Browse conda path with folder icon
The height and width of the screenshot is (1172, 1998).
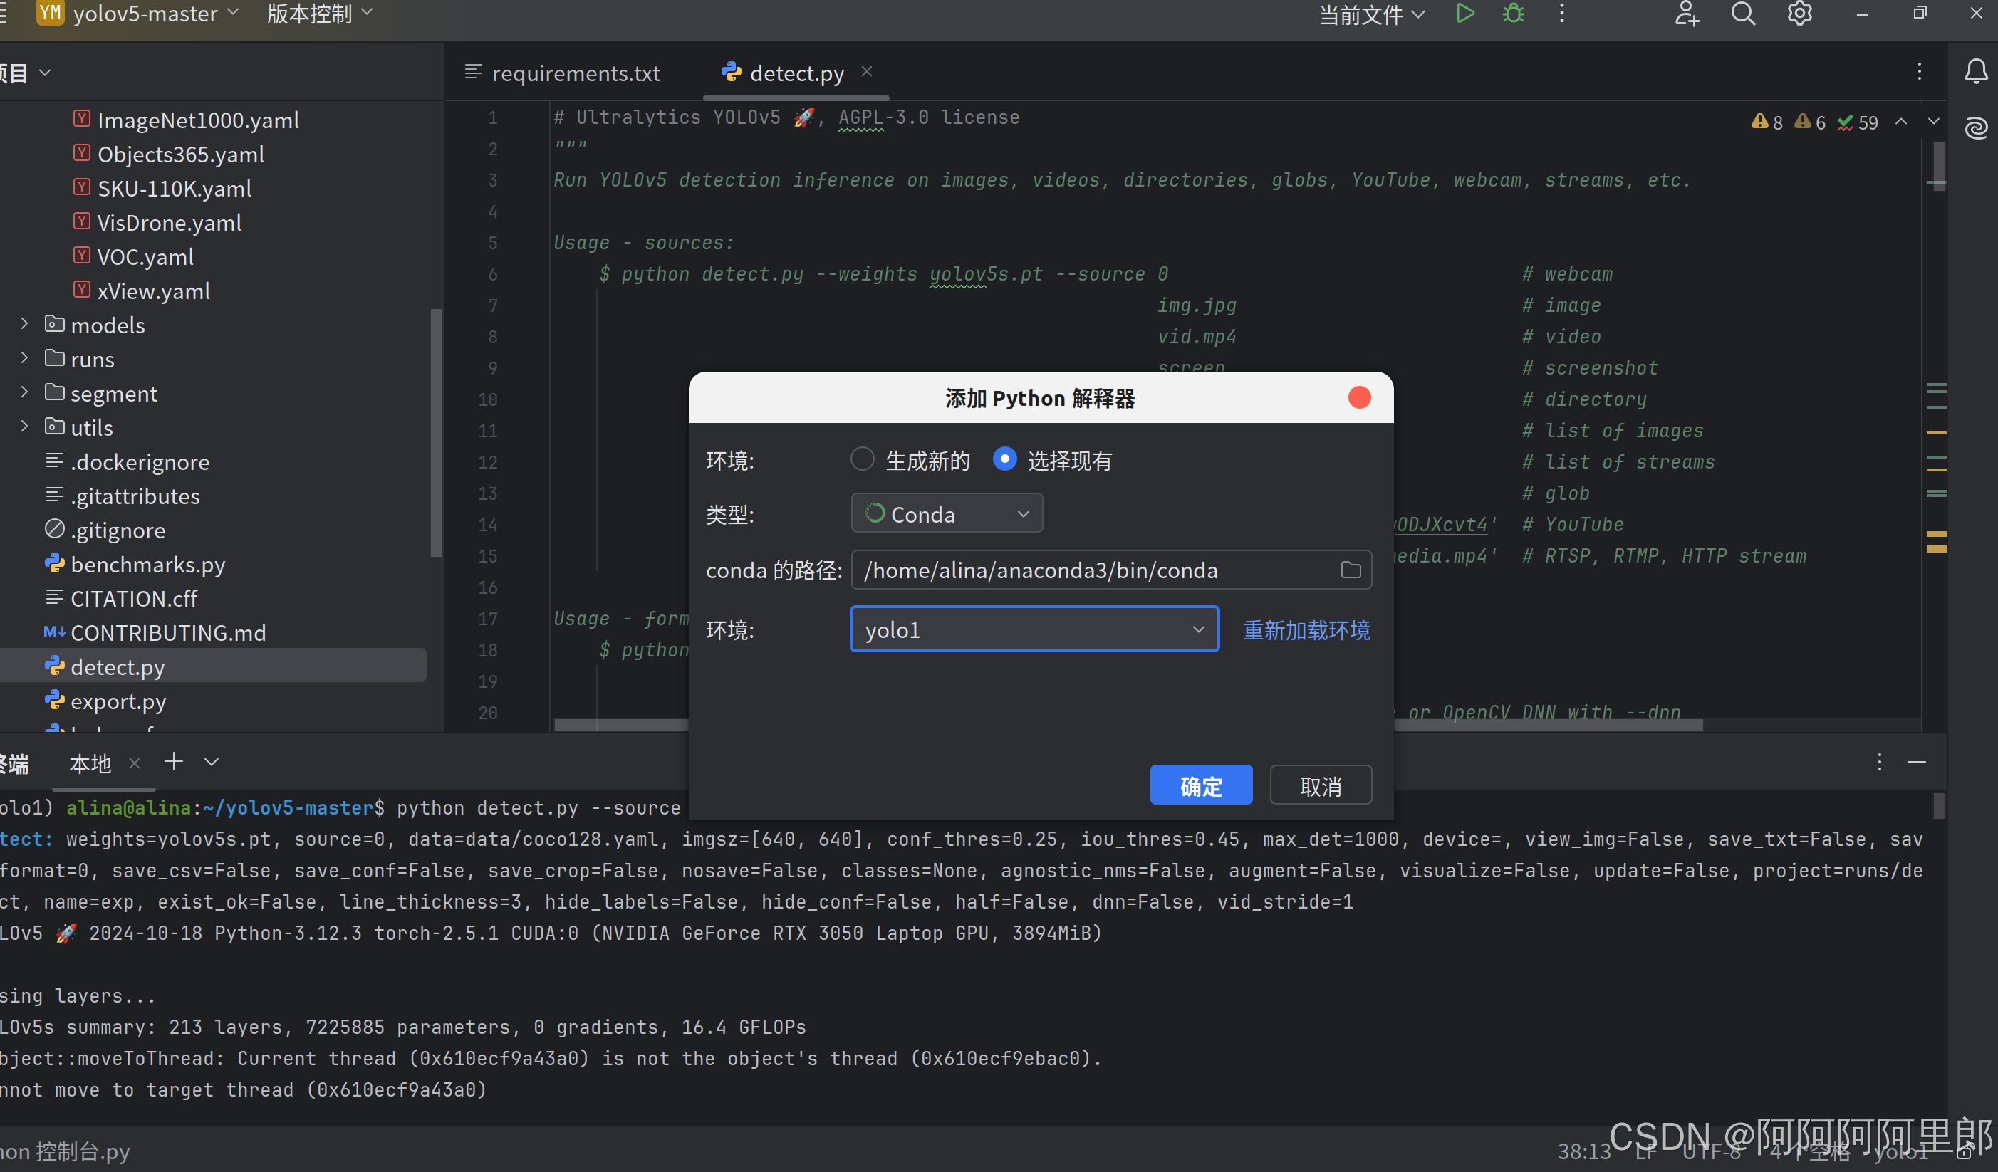(x=1351, y=570)
